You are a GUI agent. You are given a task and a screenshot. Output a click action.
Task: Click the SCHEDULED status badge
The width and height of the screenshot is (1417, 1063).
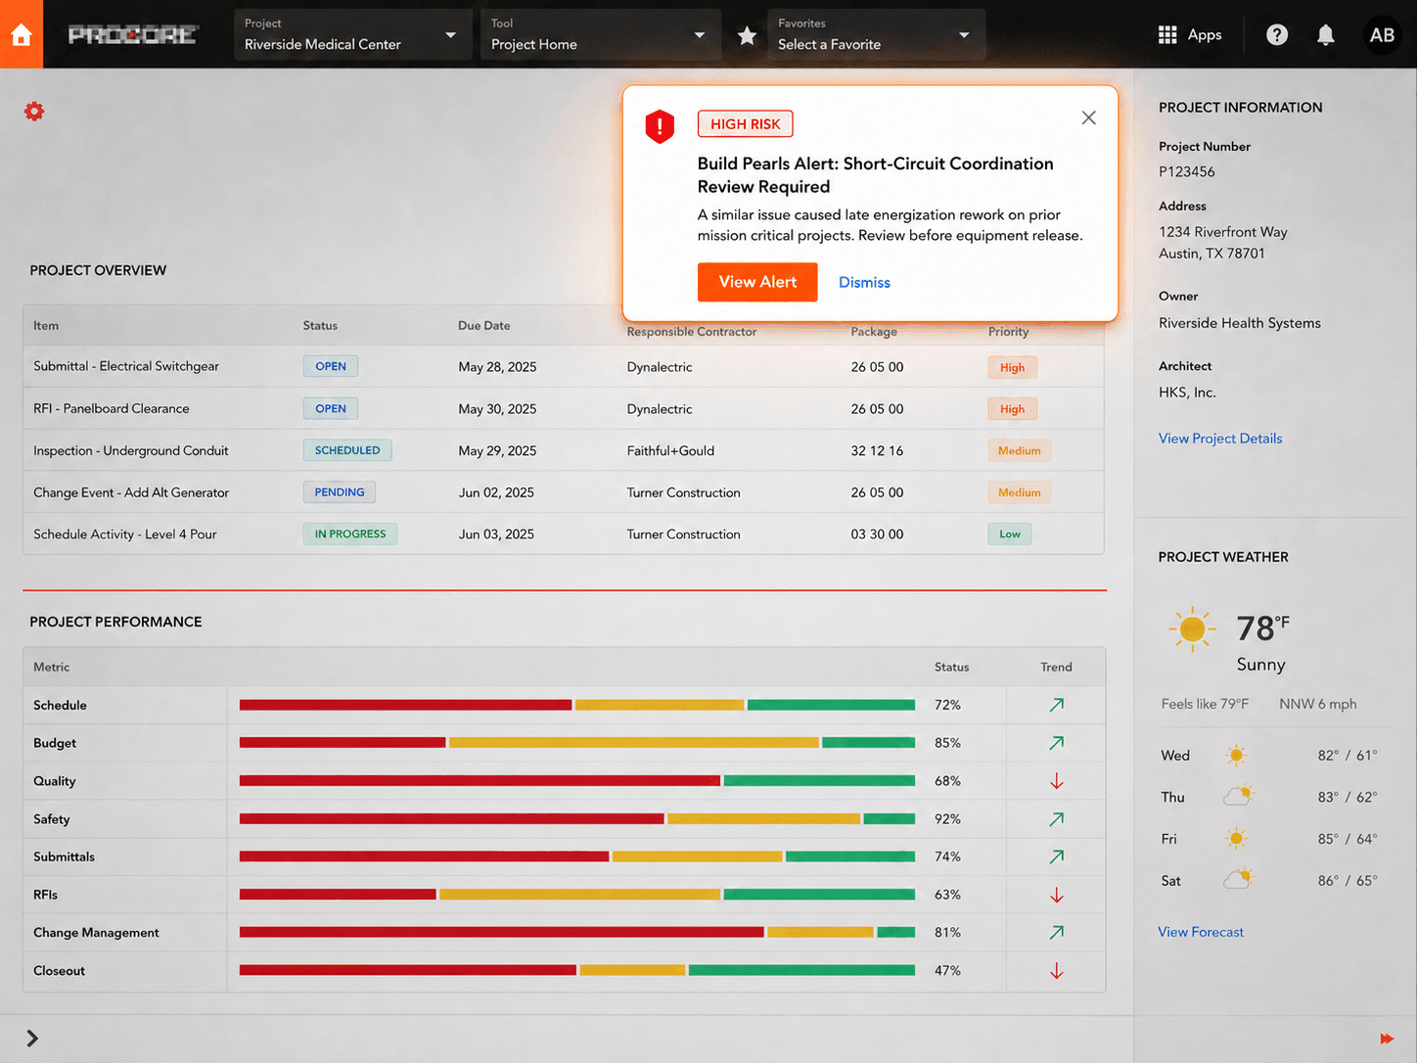pos(347,450)
